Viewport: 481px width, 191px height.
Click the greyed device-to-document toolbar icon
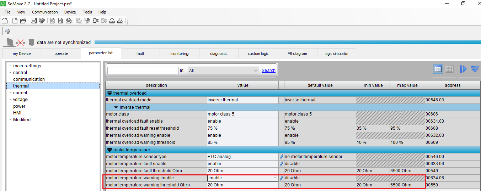pos(79,21)
